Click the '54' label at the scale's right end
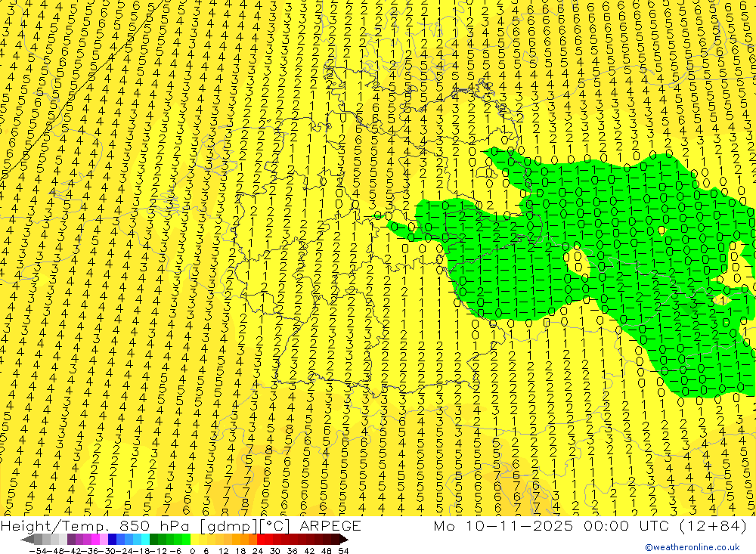Screen dimensions: 756x554 343,551
